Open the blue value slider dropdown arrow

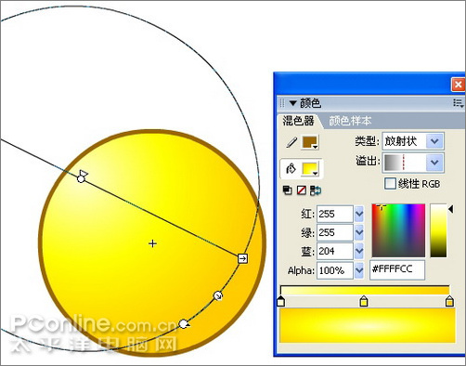coord(359,251)
